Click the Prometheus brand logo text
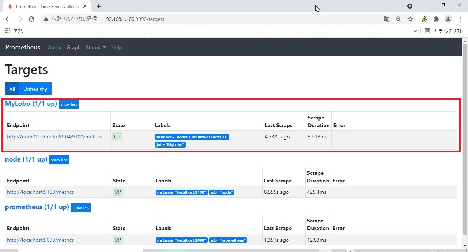468x252 pixels. pos(23,47)
